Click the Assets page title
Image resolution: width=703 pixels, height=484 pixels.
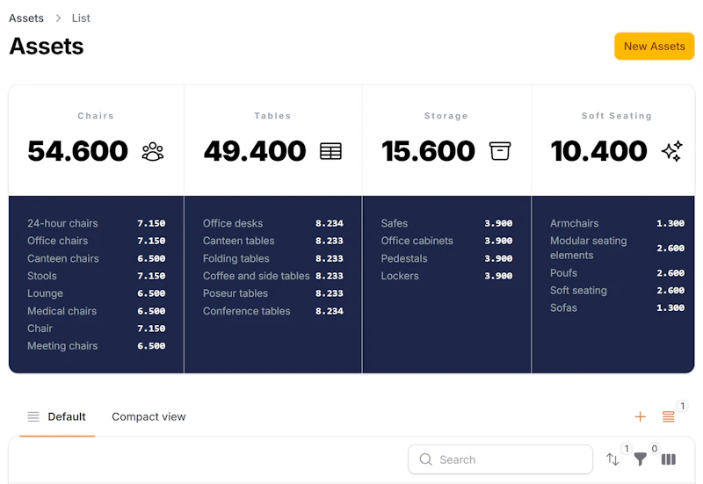click(x=47, y=47)
